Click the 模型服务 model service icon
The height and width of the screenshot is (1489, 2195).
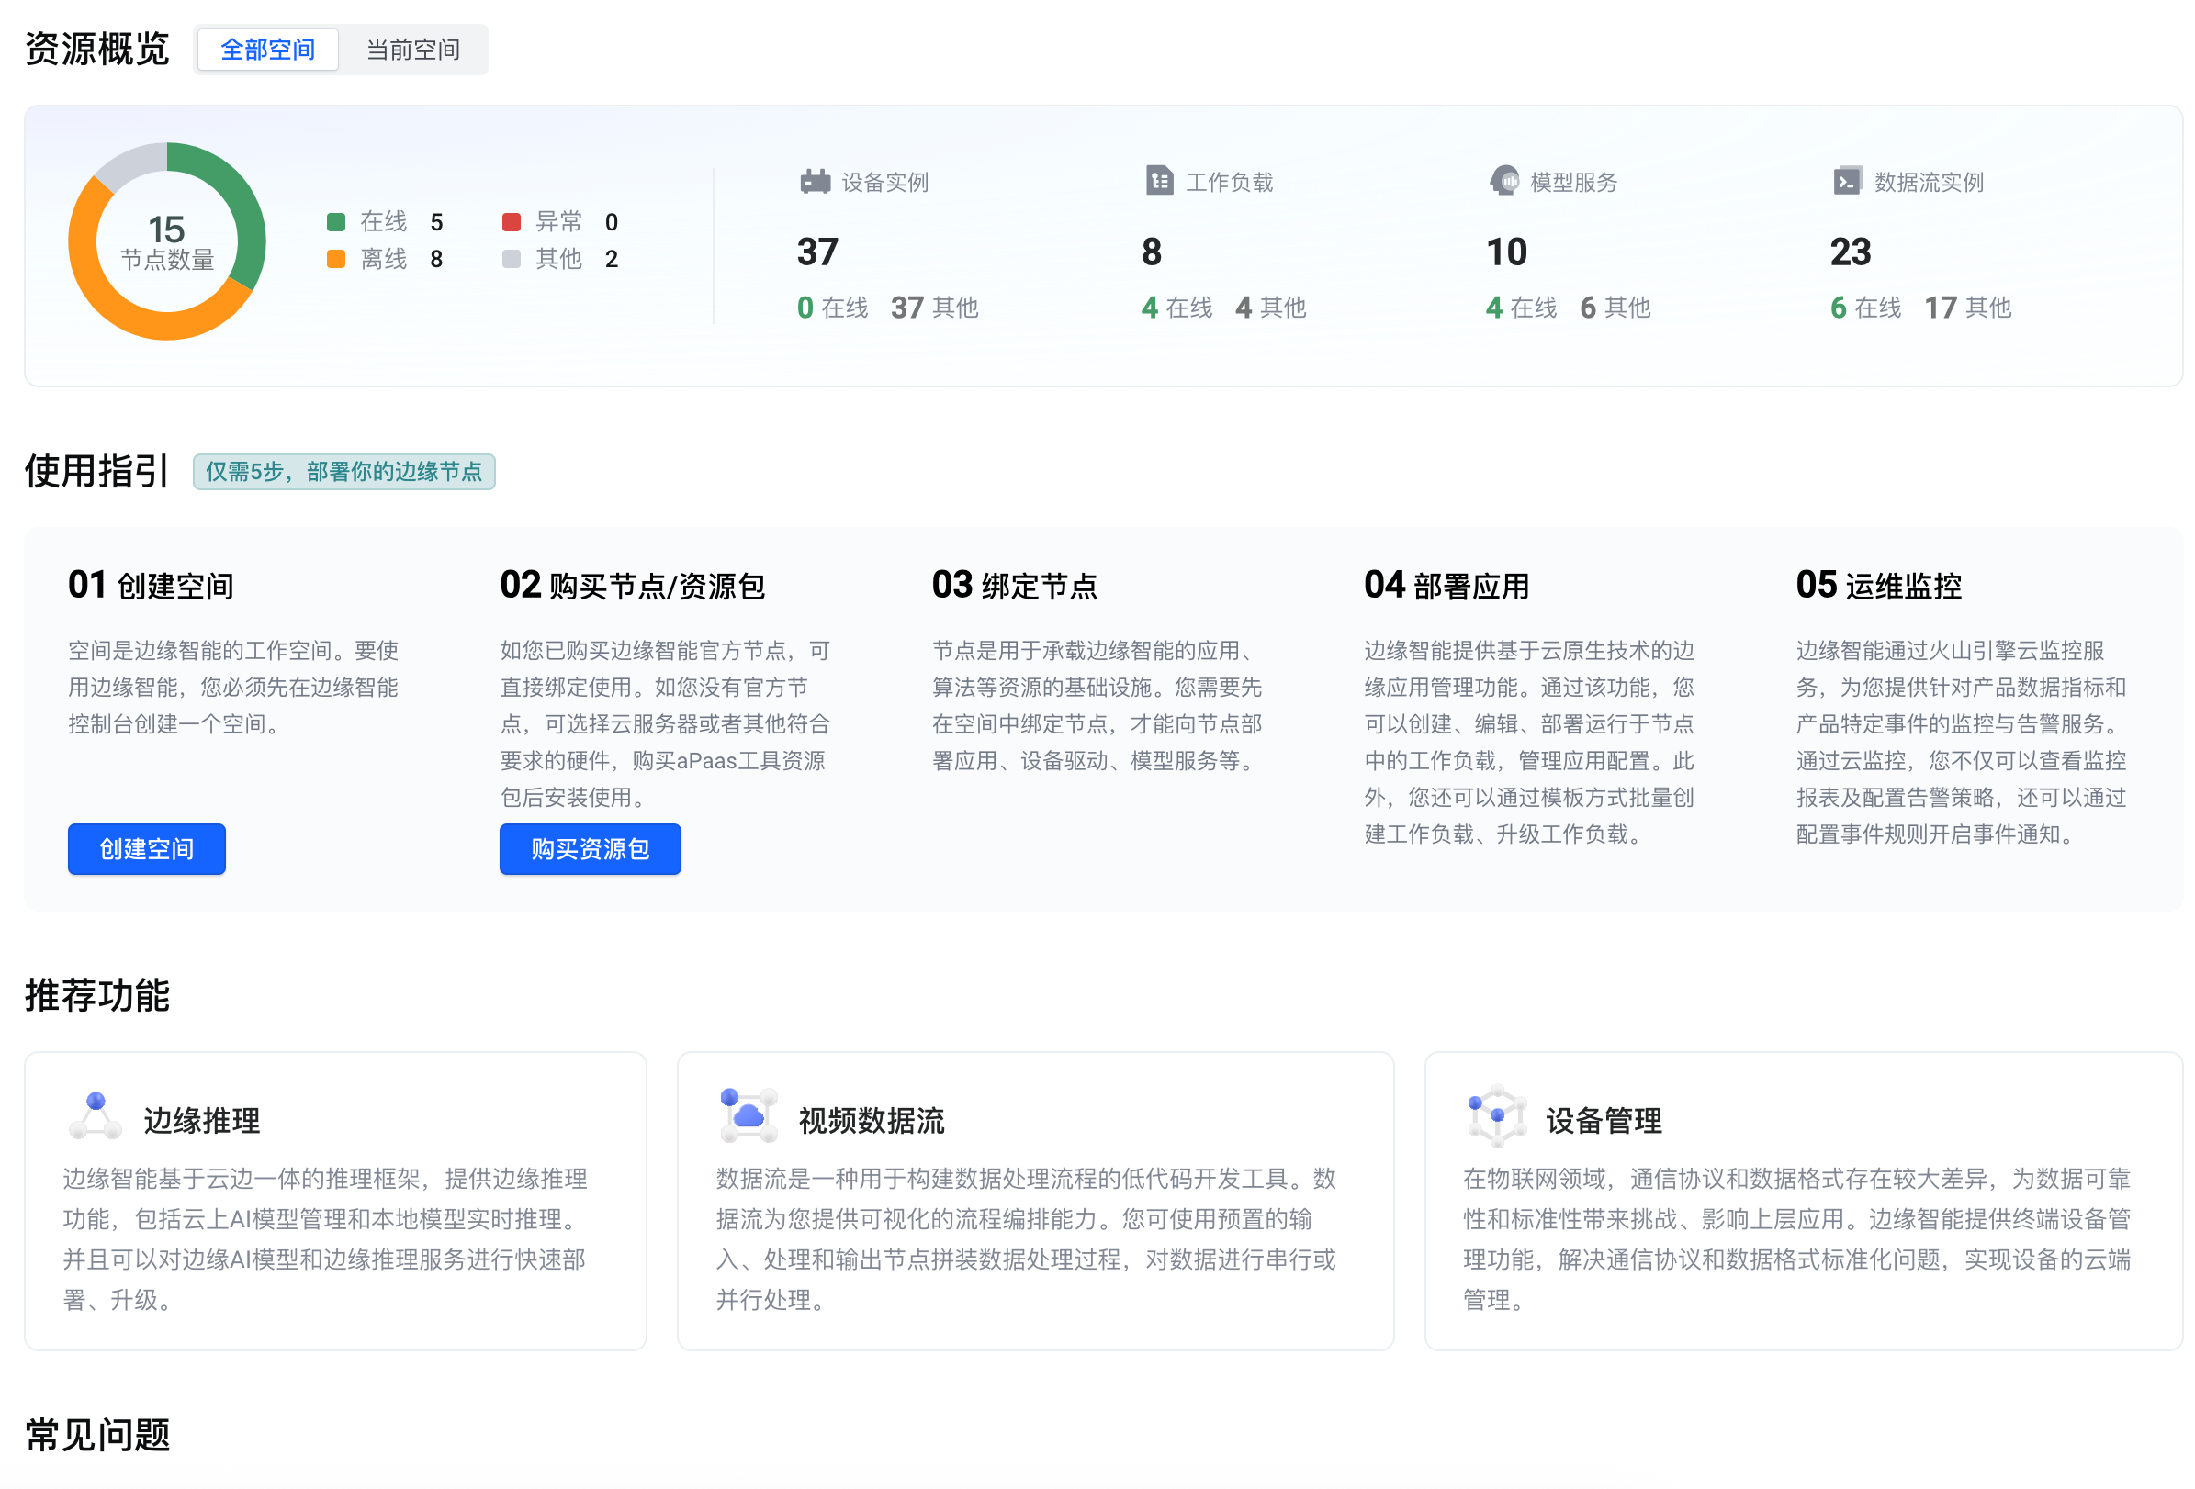(1503, 180)
